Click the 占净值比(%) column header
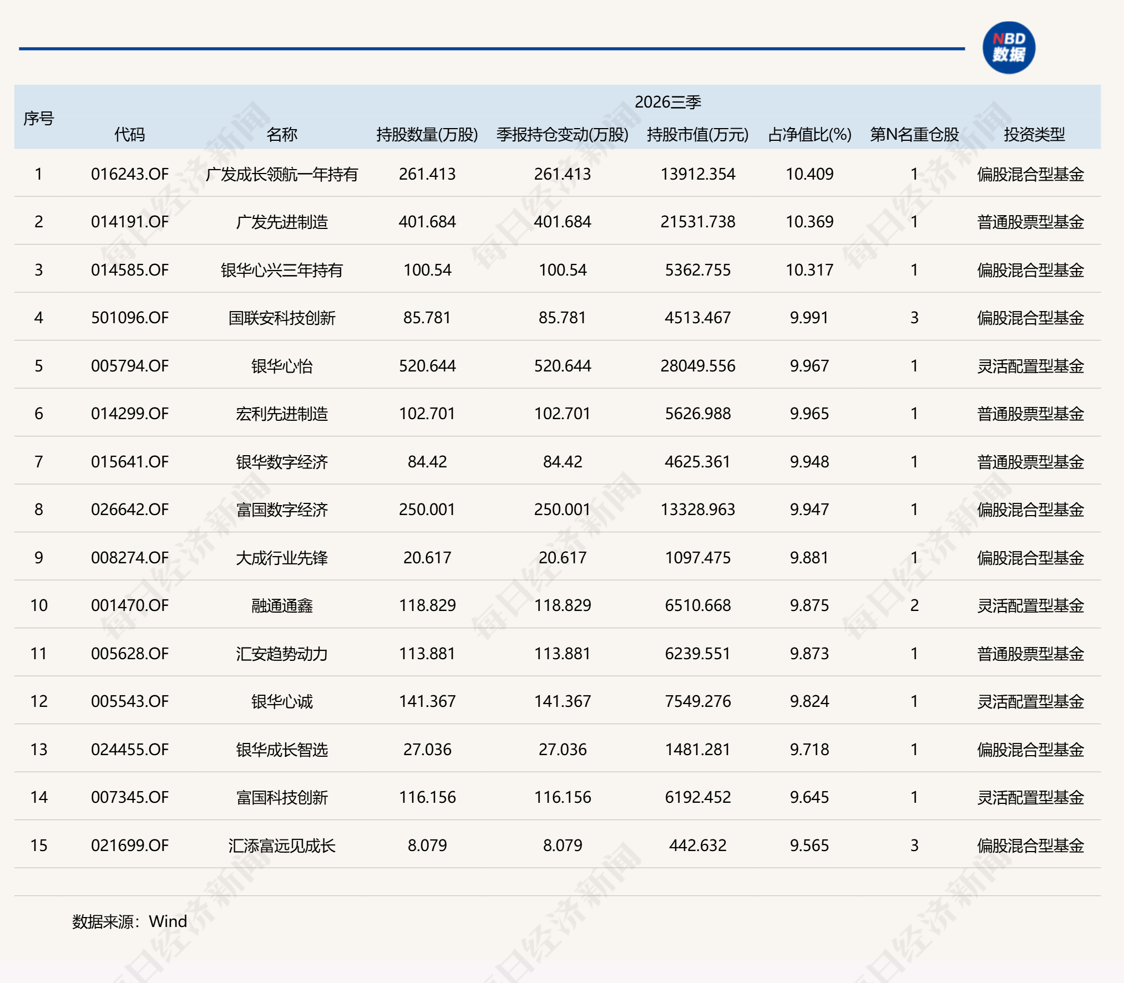 (809, 134)
